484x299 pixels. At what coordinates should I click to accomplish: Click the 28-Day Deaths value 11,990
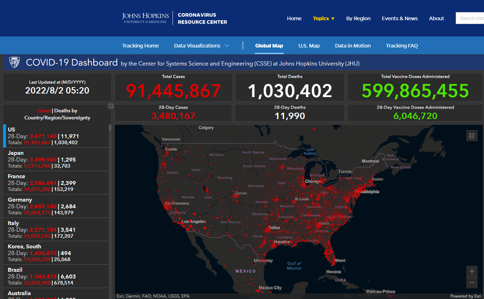(290, 115)
